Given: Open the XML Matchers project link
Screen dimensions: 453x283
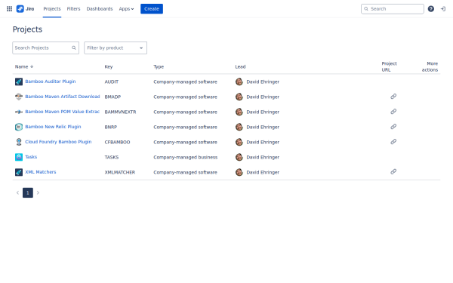Looking at the screenshot, I should [41, 172].
